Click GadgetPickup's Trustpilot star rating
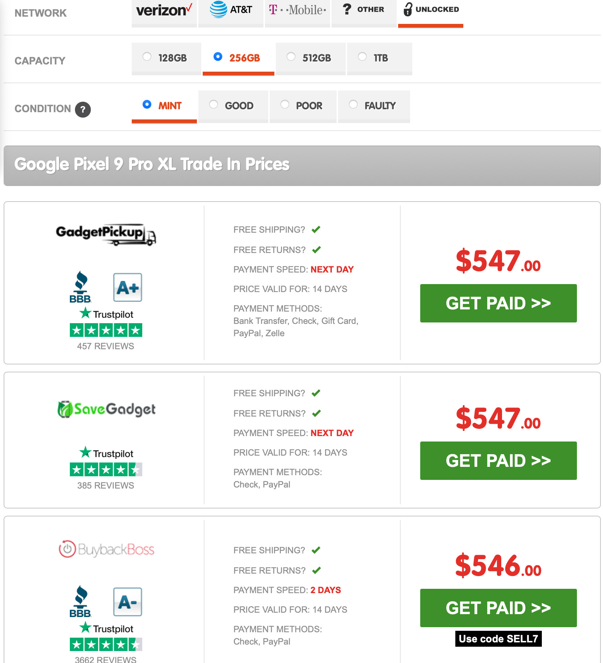The image size is (603, 663). pyautogui.click(x=106, y=330)
